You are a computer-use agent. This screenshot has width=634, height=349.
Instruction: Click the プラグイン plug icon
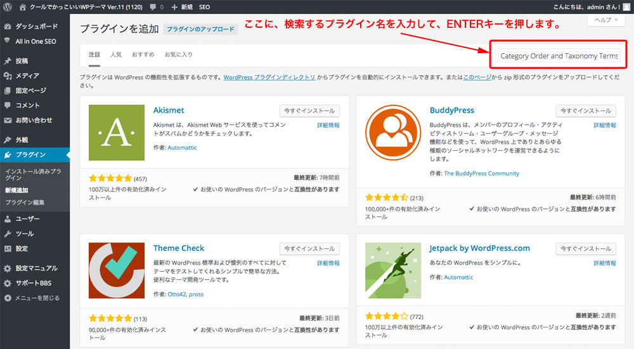(x=7, y=155)
